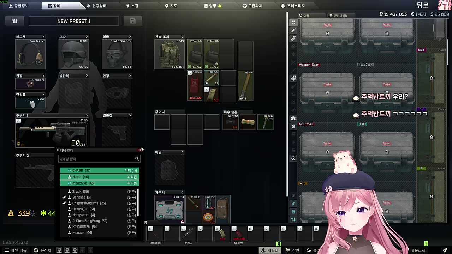
Task: Filter stash by magazines icon
Action: pyautogui.click(x=293, y=38)
